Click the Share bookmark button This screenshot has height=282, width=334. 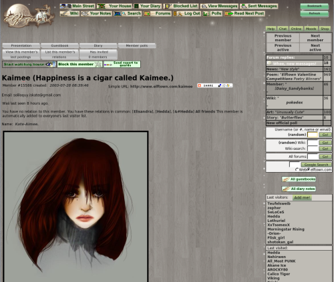tap(214, 85)
